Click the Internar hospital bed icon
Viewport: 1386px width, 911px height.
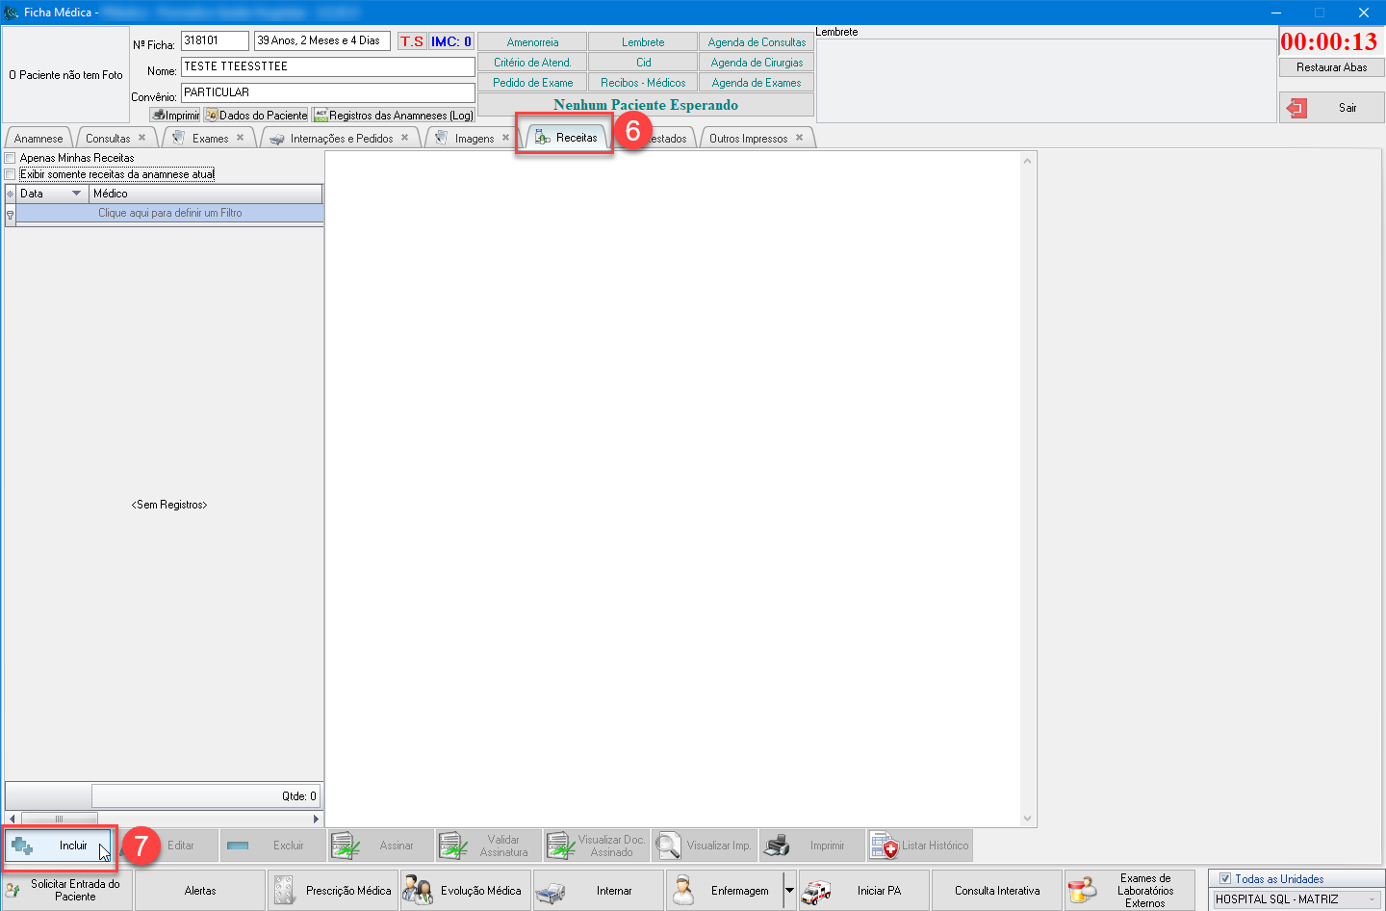pos(551,892)
